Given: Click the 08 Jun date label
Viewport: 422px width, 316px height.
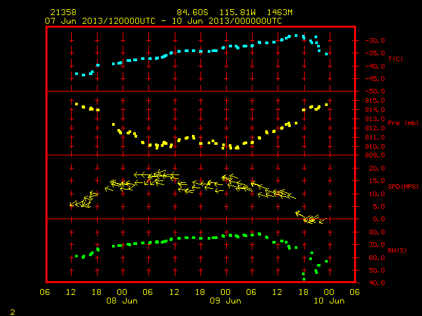Looking at the screenshot, I should [122, 301].
